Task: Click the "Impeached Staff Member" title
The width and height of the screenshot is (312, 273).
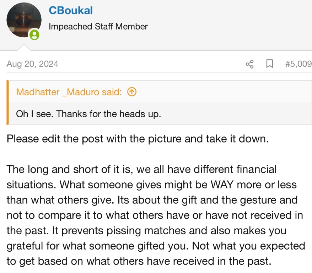Action: click(98, 26)
